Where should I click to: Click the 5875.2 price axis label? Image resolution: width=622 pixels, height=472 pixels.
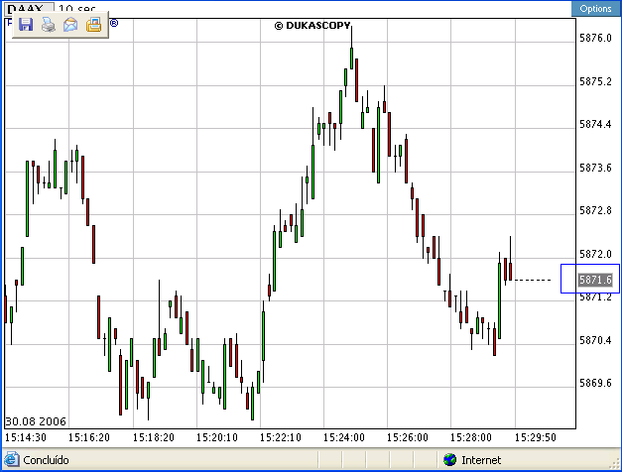tap(595, 81)
